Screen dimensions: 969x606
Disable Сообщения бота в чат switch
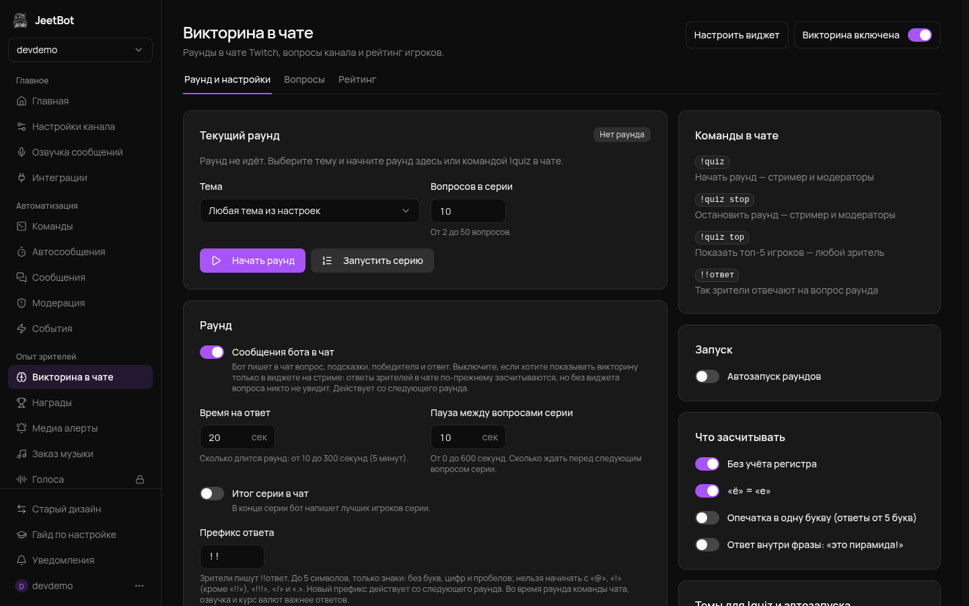click(212, 352)
